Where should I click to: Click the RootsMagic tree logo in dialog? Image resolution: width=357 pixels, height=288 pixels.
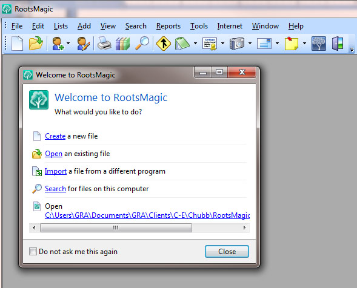(39, 100)
